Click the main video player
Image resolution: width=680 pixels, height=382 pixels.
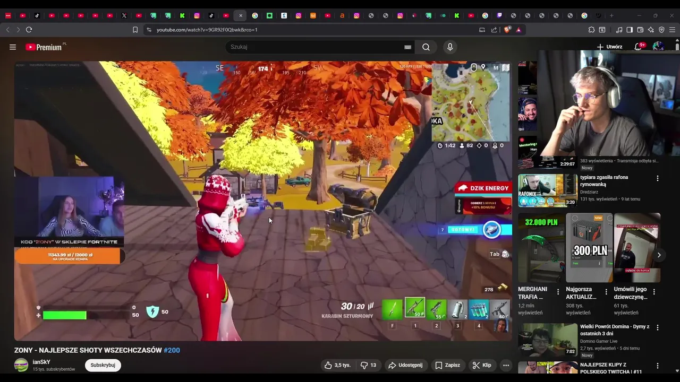(x=263, y=201)
